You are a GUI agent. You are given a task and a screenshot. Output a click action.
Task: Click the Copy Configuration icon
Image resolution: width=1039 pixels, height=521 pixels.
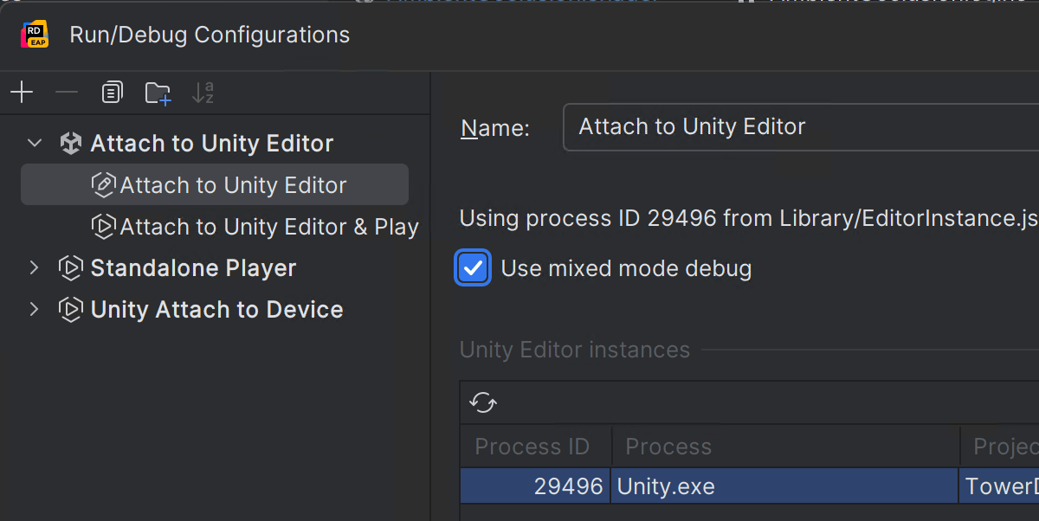pyautogui.click(x=112, y=93)
